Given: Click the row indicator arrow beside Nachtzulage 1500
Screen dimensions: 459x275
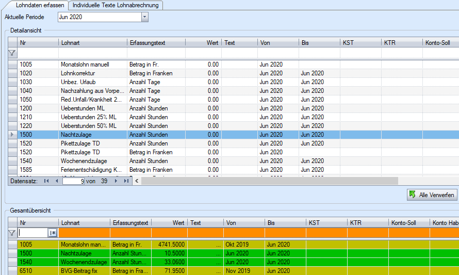Looking at the screenshot, I should (x=12, y=135).
